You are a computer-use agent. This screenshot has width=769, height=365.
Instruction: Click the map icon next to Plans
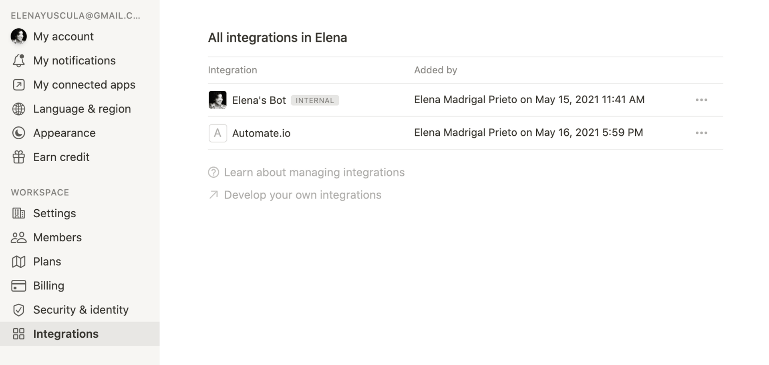[x=18, y=262]
